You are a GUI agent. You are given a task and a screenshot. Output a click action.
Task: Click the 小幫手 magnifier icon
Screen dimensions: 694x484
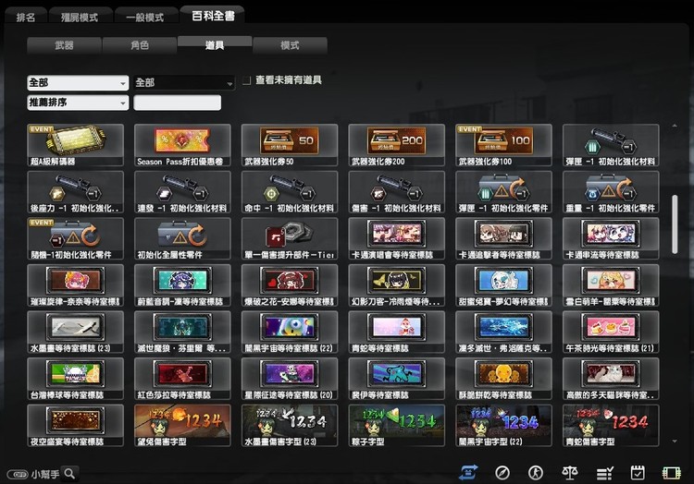click(x=69, y=473)
